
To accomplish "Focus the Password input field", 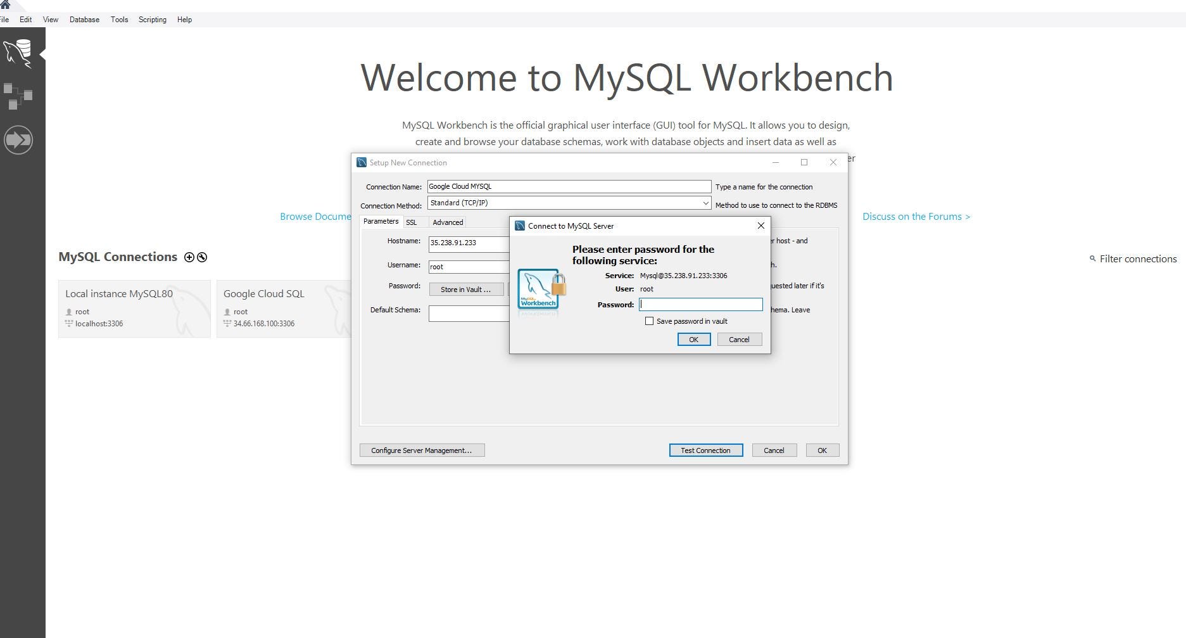I will coord(700,305).
